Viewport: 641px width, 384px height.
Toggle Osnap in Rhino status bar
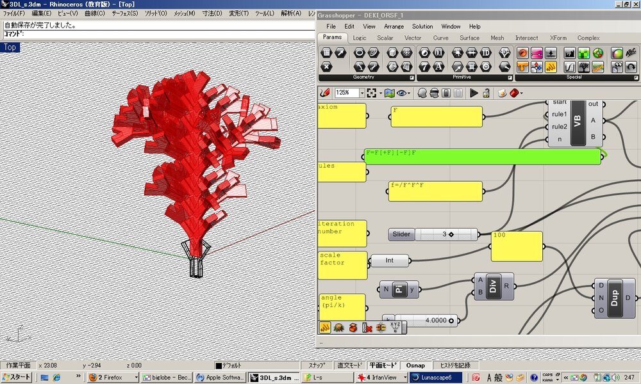point(415,365)
